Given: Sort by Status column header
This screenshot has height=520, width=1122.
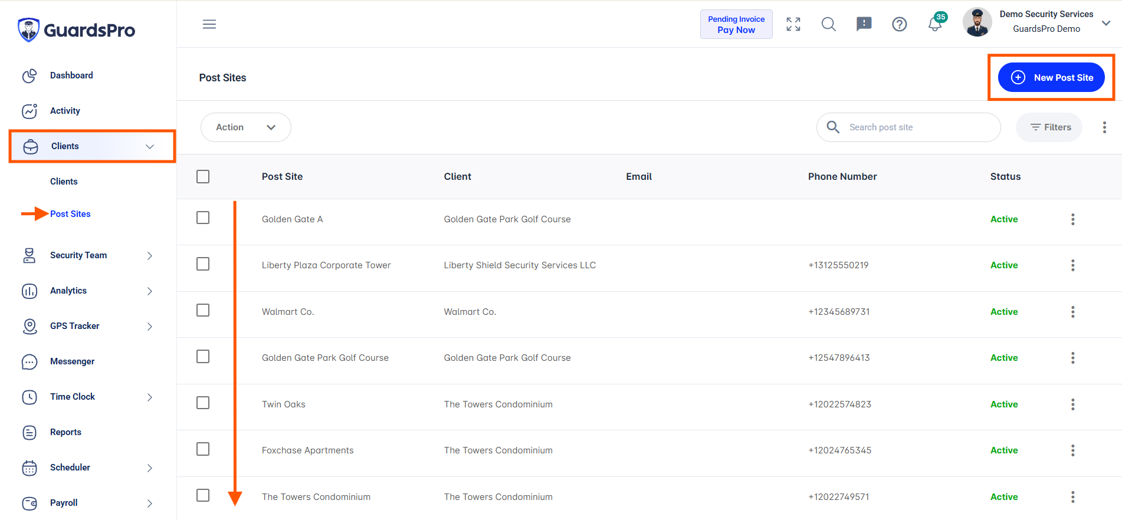Looking at the screenshot, I should click(1005, 177).
